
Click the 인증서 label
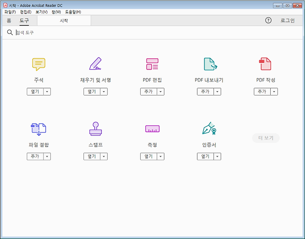click(x=209, y=145)
